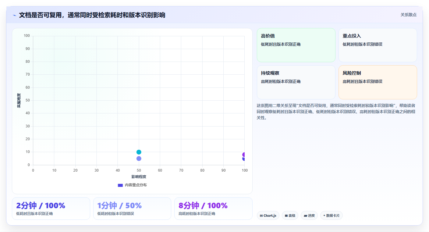The height and width of the screenshot is (232, 429).
Task: Open the 持续观察 quadrant card
Action: (296, 82)
